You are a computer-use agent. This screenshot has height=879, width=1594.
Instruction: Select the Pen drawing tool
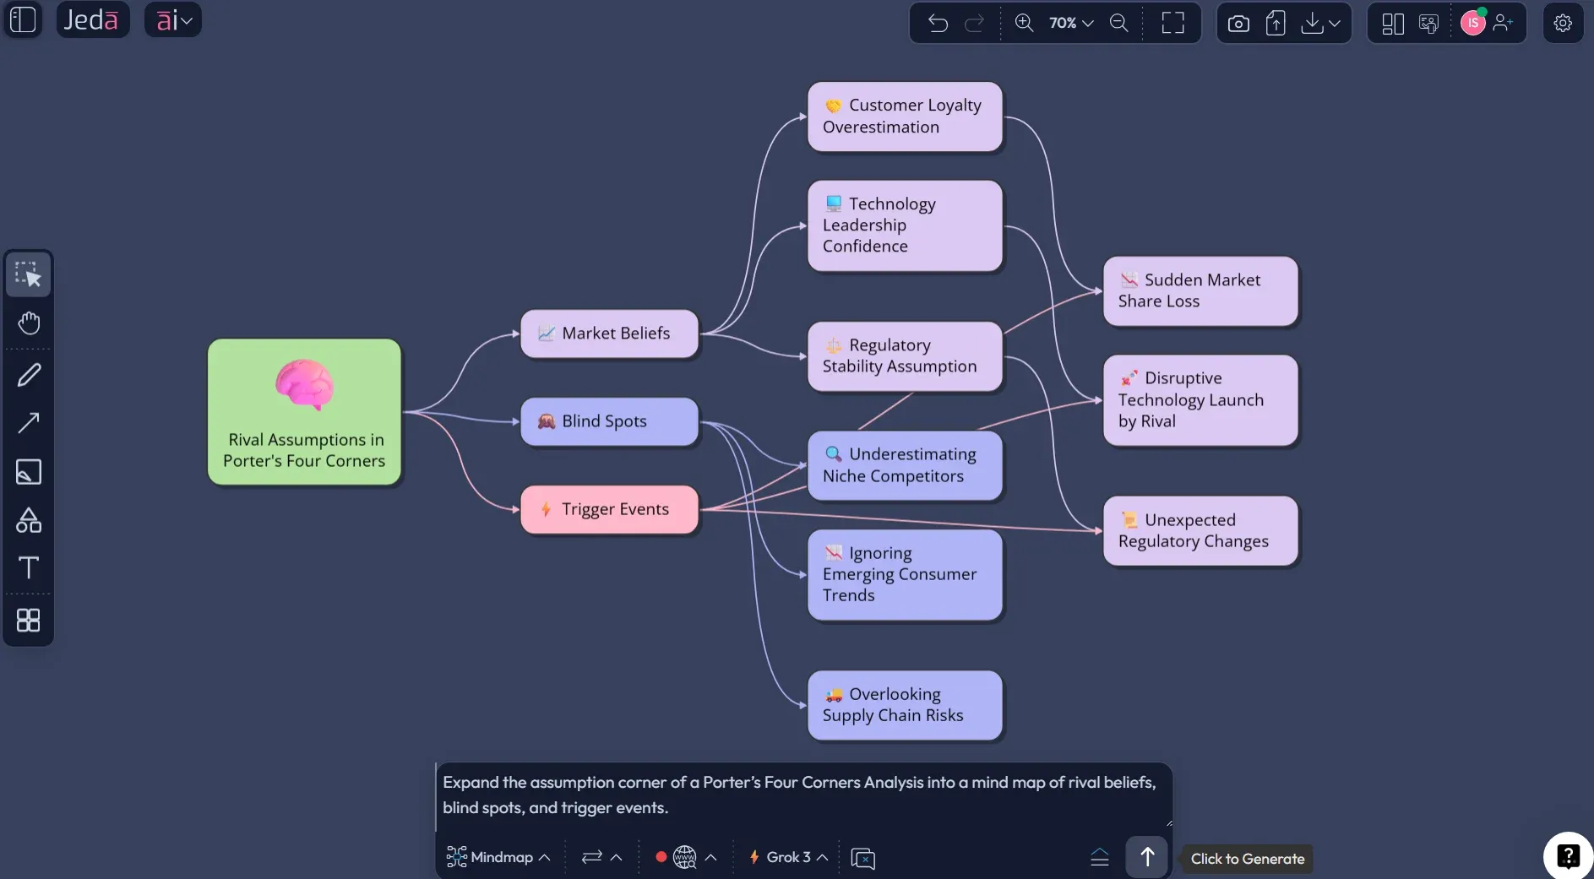click(x=29, y=375)
